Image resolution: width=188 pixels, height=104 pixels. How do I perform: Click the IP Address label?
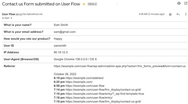[x=11, y=52]
